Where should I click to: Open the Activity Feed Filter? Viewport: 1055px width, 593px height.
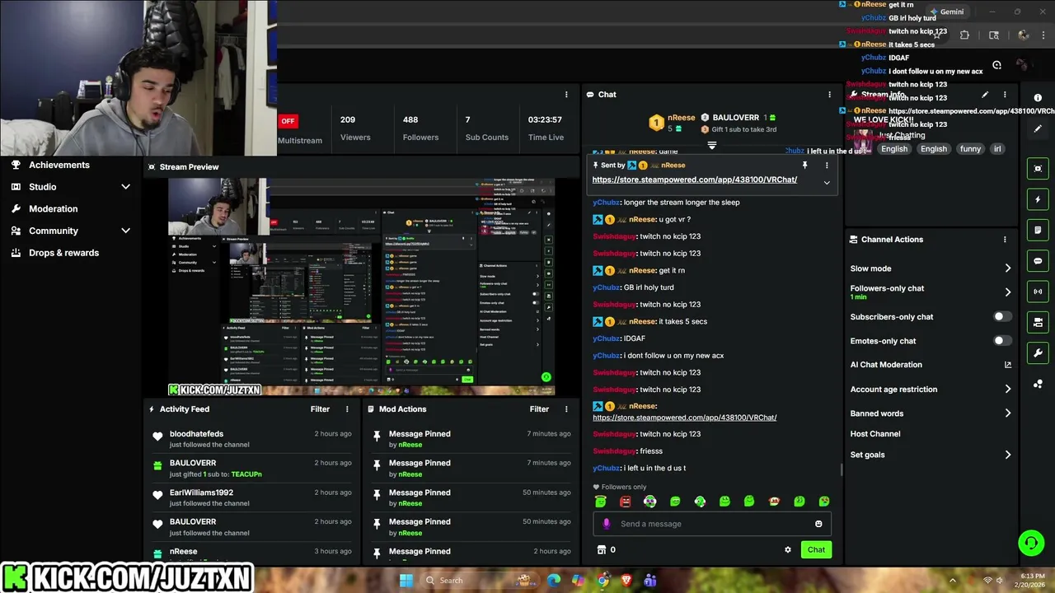click(x=320, y=409)
